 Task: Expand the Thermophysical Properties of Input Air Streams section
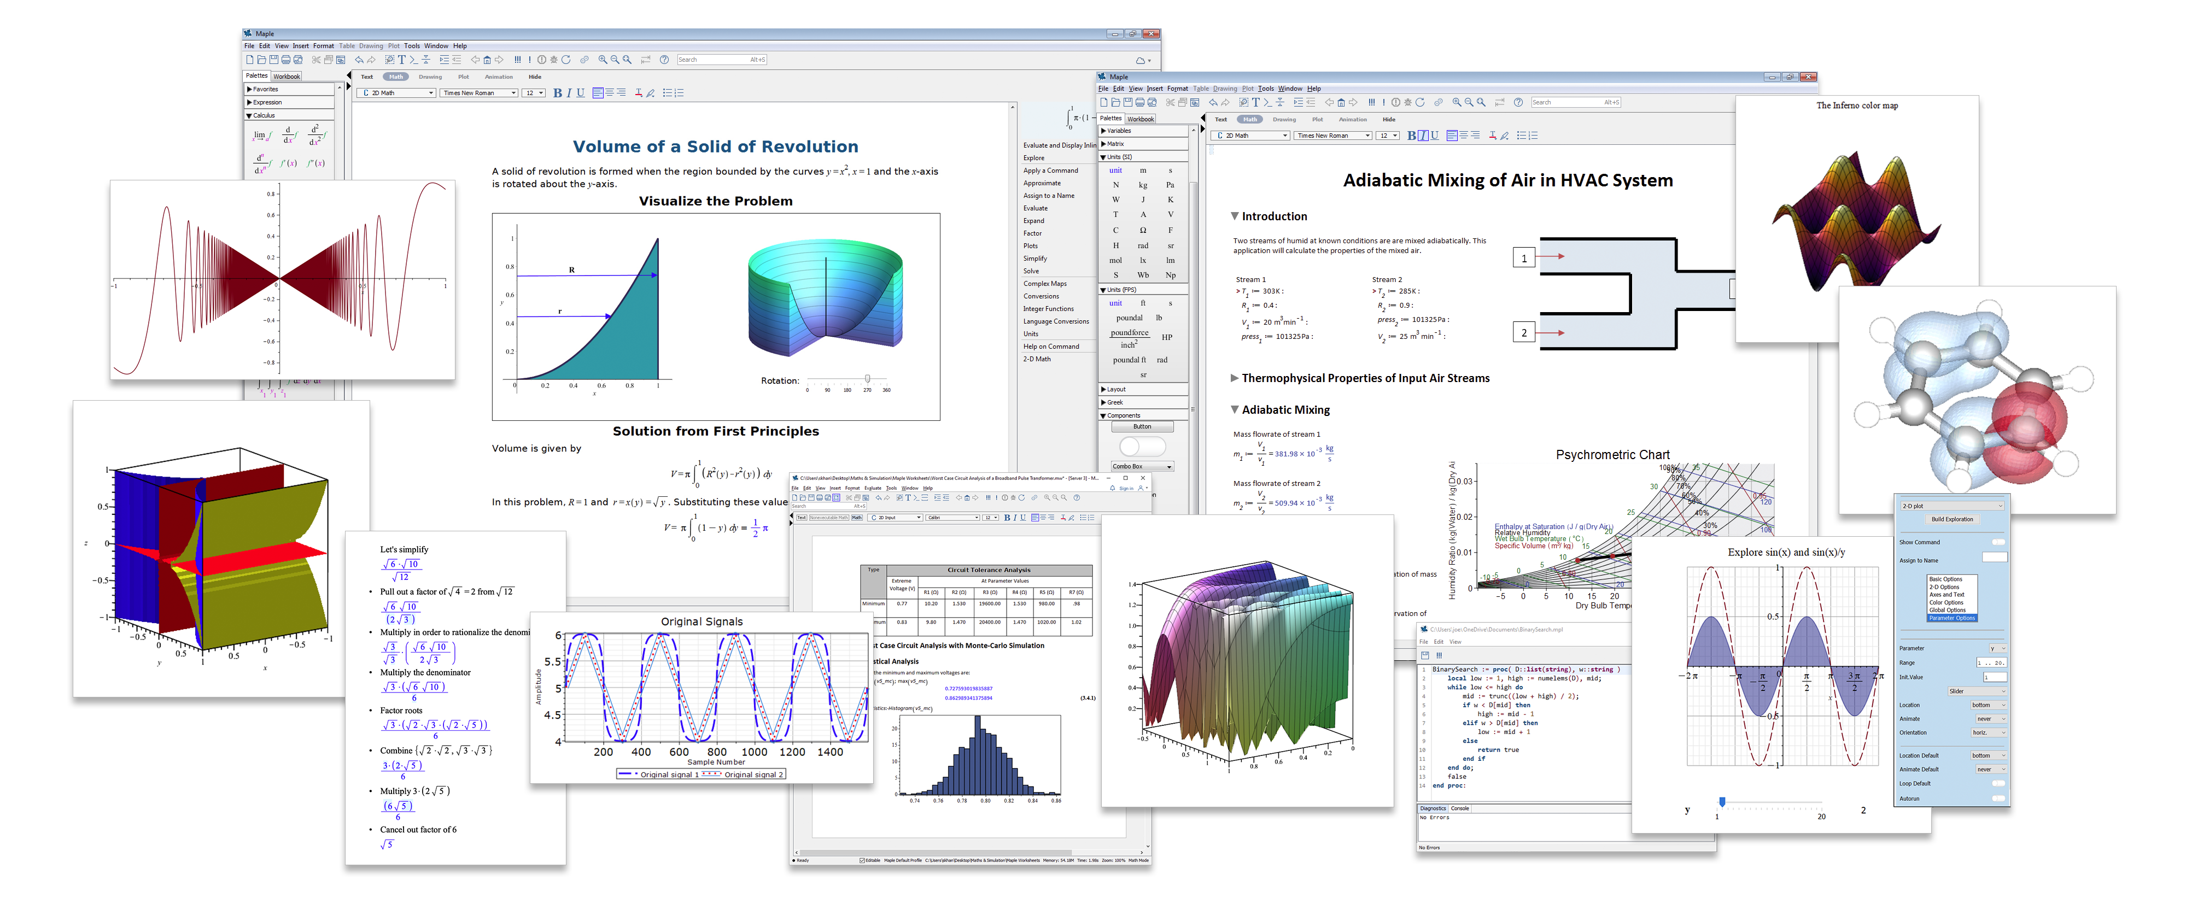[x=1235, y=378]
